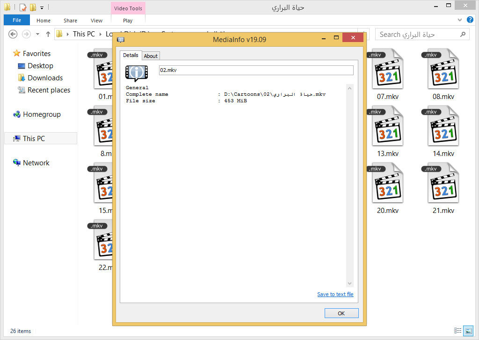Click the 02.mkv filename field
The image size is (479, 340).
[x=256, y=70]
